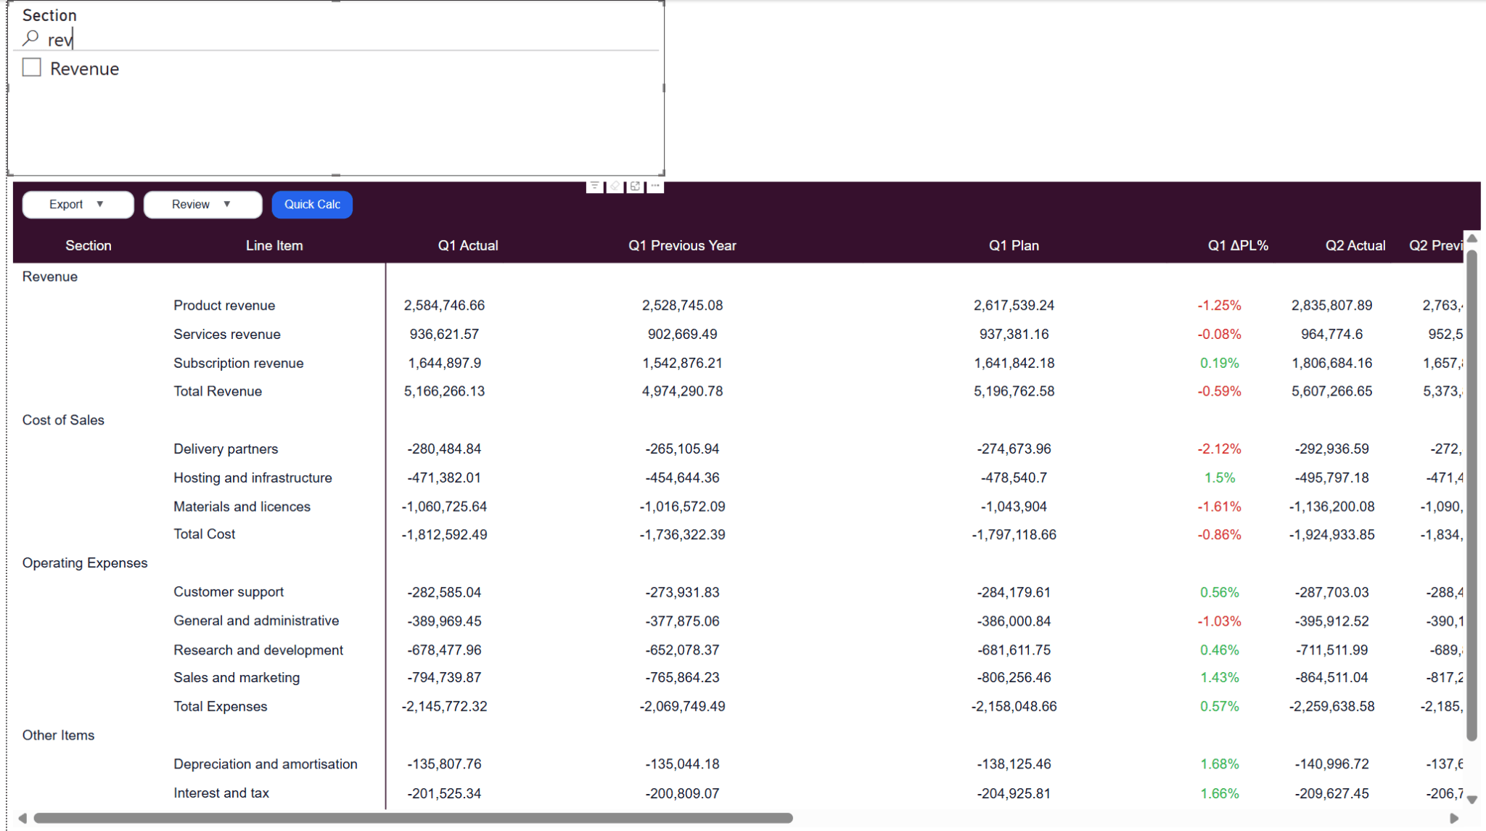Click the Quick Calc button
Viewport: 1486px width, 831px height.
tap(312, 205)
